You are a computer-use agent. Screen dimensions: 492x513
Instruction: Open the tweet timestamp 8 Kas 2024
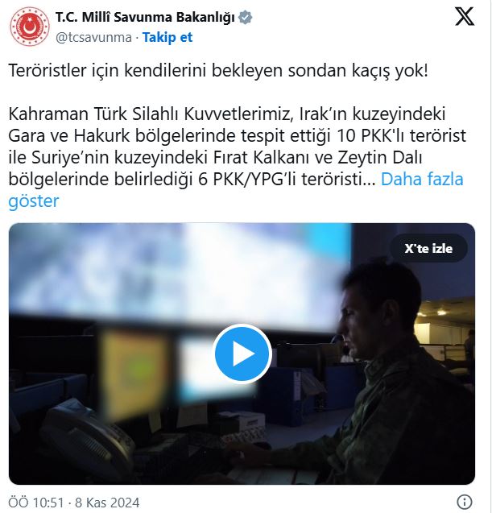pos(107,503)
